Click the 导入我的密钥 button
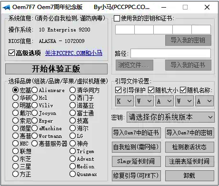 pyautogui.click(x=188, y=40)
